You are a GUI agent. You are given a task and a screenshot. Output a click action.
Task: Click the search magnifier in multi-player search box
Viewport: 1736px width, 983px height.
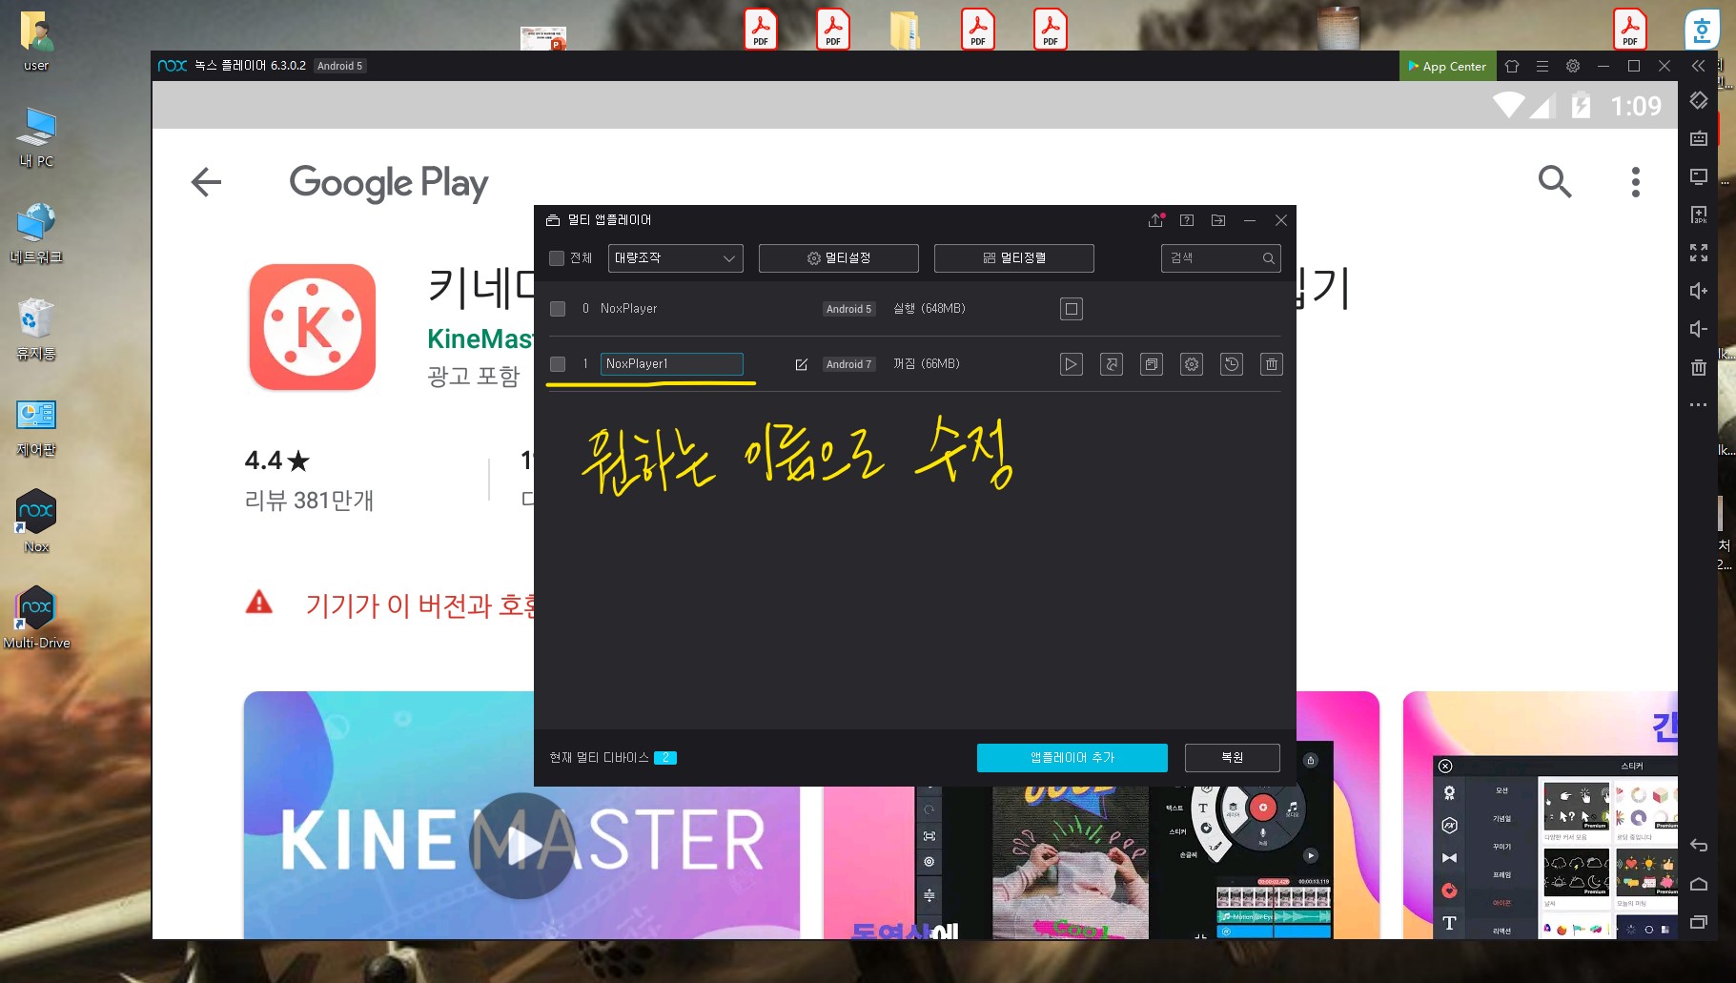tap(1269, 258)
